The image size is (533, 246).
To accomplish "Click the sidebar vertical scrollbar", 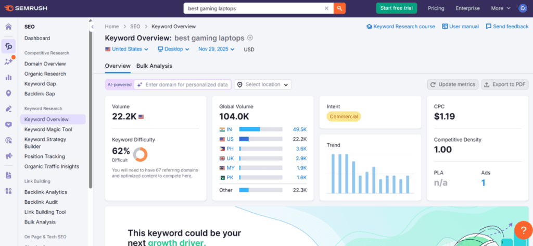I will click(91, 105).
